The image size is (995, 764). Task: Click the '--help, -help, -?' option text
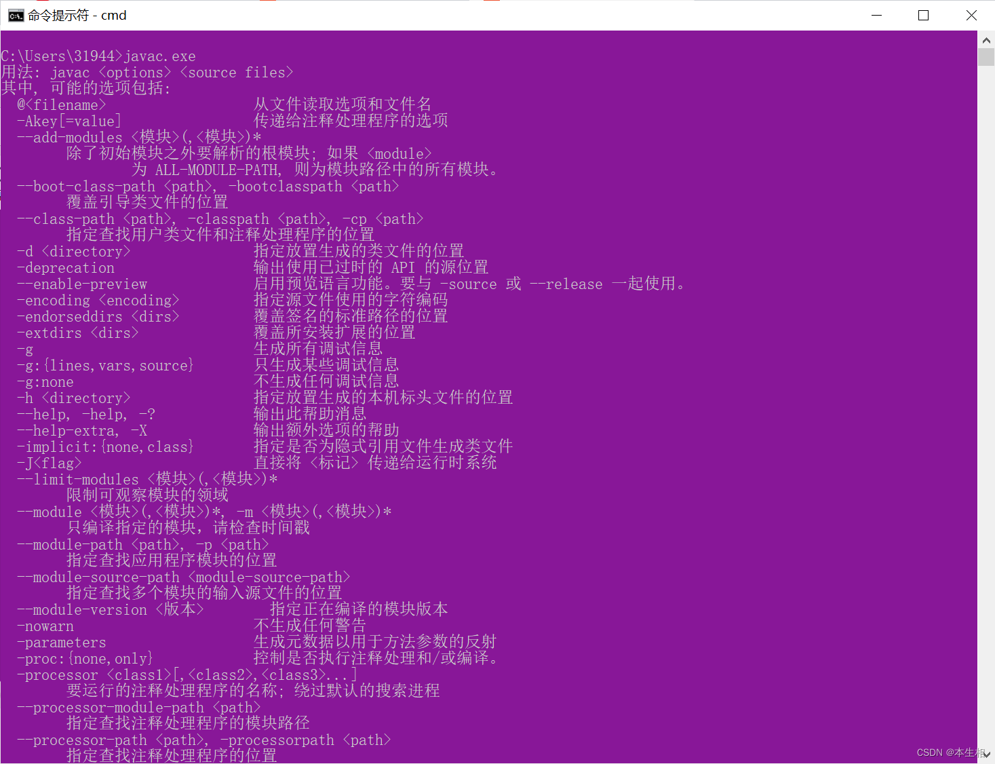click(86, 415)
